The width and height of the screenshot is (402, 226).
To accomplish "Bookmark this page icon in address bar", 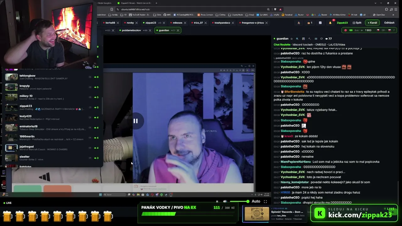I will (112, 9).
